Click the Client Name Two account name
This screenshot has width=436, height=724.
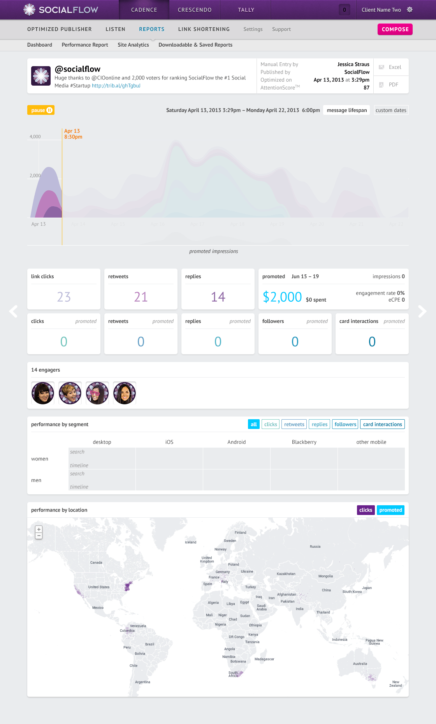point(381,10)
